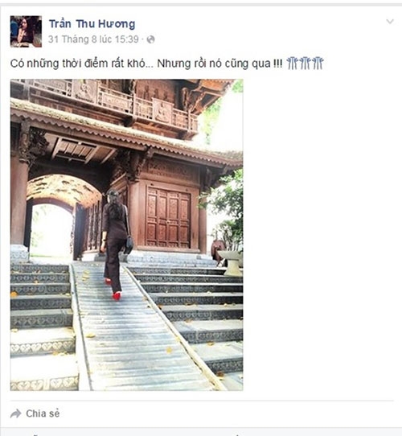402x436 pixels.
Task: Click the first emoji after the caption
Action: [292, 63]
